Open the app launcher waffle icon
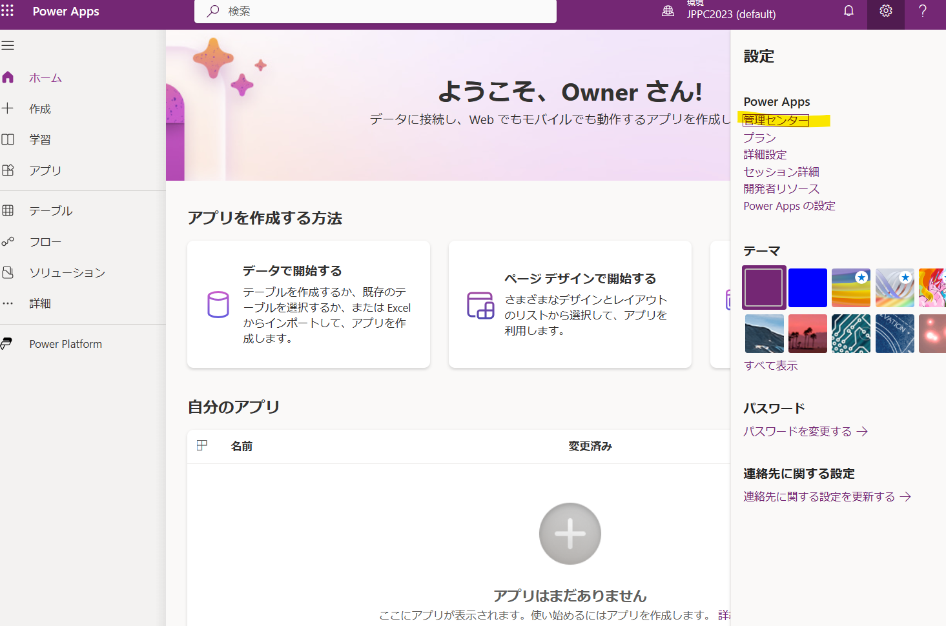946x626 pixels. point(7,11)
